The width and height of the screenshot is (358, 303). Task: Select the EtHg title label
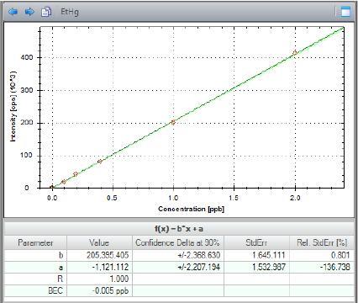[x=70, y=12]
